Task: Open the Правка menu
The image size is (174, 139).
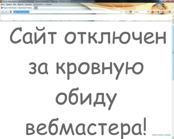Action: pos(9,4)
